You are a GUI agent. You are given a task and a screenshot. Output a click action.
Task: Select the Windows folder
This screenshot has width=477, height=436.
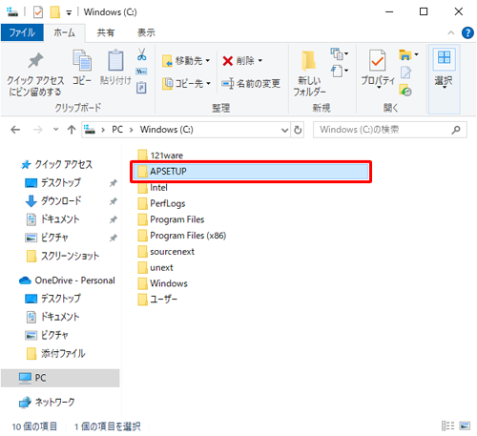[x=163, y=283]
